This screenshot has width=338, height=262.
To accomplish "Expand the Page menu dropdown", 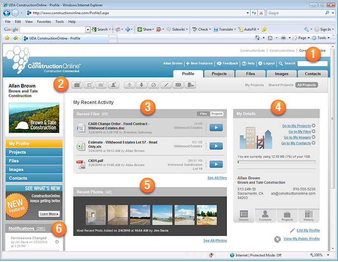I will click(x=309, y=38).
